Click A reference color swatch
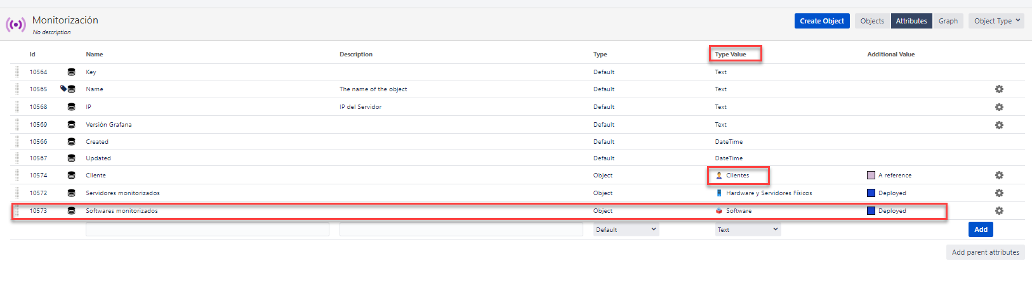 (871, 175)
